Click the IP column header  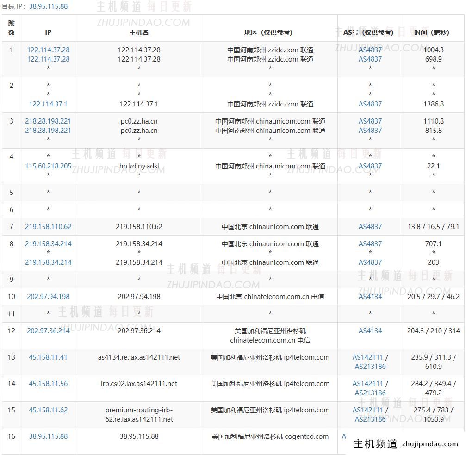(48, 32)
